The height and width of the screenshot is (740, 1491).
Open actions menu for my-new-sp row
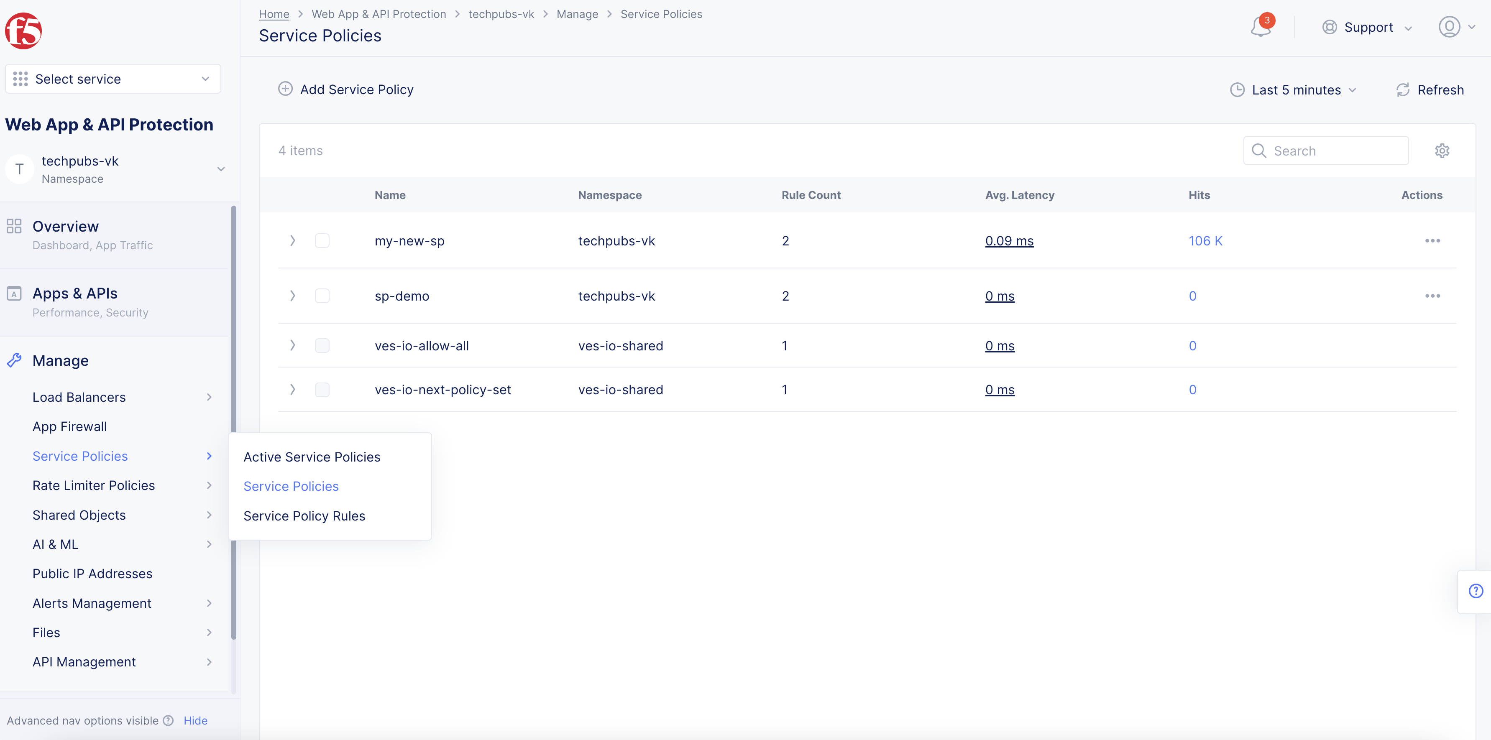pyautogui.click(x=1432, y=241)
